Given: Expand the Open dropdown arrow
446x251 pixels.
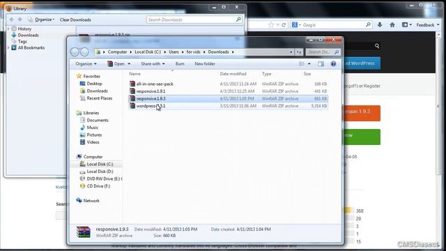Looking at the screenshot, I should (129, 64).
